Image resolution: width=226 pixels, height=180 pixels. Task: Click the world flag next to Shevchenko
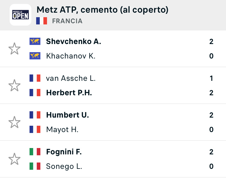[x=35, y=41]
